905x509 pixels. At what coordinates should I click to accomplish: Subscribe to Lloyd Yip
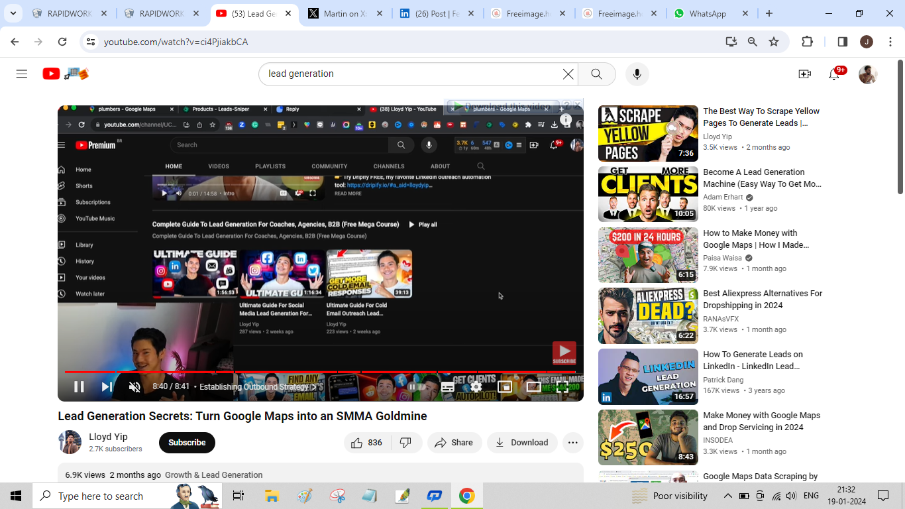tap(187, 443)
